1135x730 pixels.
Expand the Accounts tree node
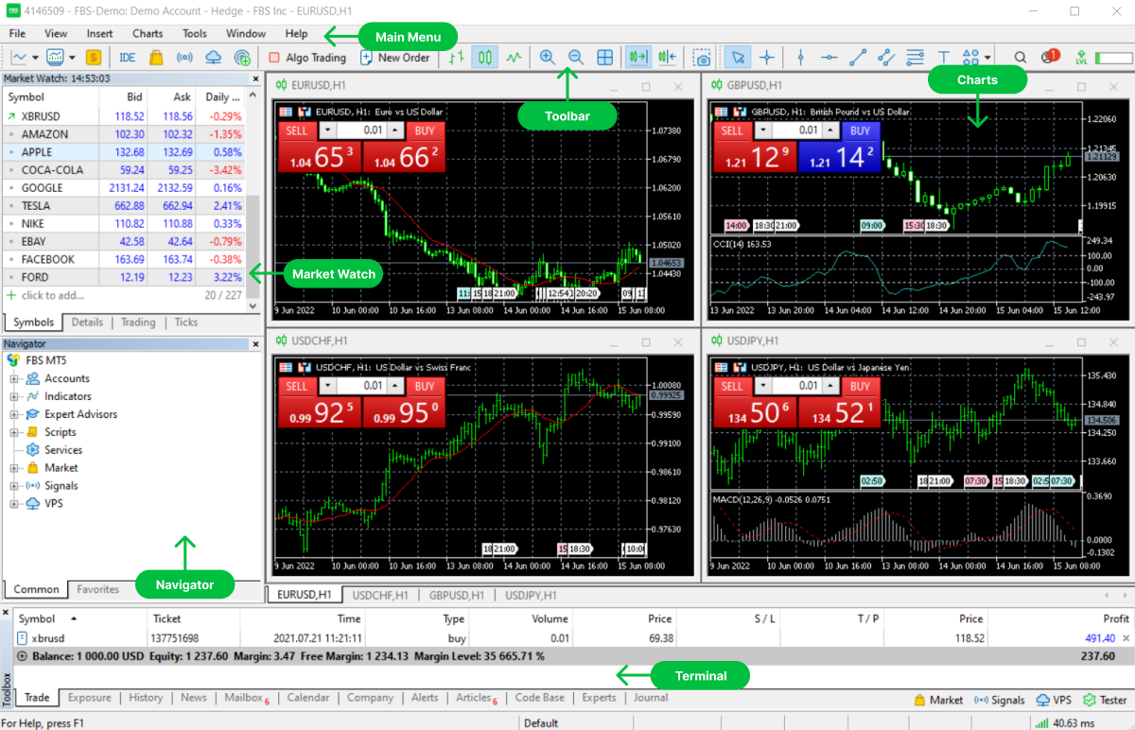[14, 379]
